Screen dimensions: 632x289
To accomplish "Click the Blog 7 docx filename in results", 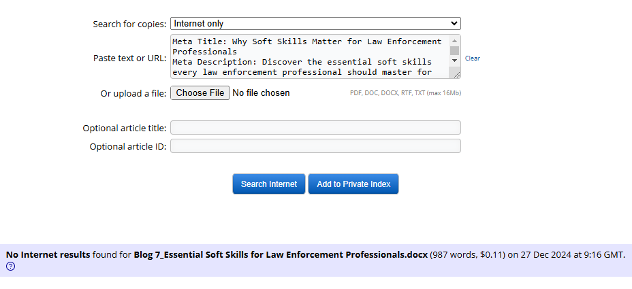I will click(281, 255).
